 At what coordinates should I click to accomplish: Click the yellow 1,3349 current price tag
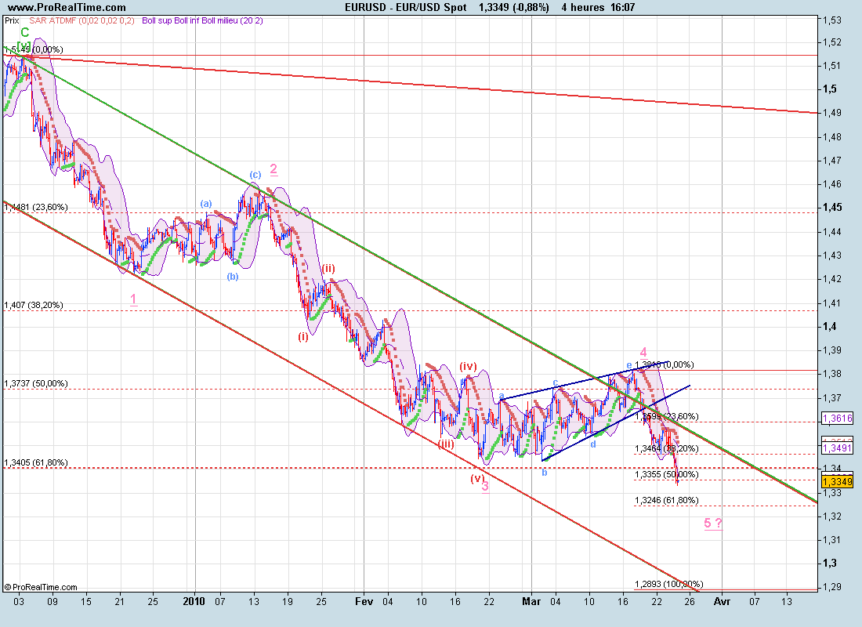(837, 482)
